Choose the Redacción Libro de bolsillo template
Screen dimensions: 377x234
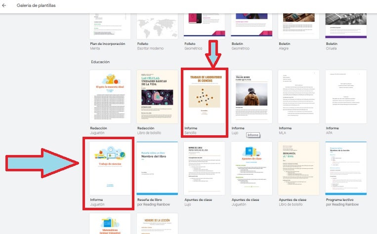coord(157,96)
